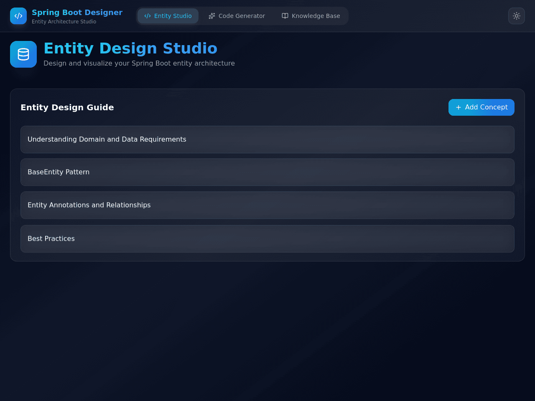Switch to the Code Generator tab
The image size is (535, 401).
pyautogui.click(x=237, y=16)
